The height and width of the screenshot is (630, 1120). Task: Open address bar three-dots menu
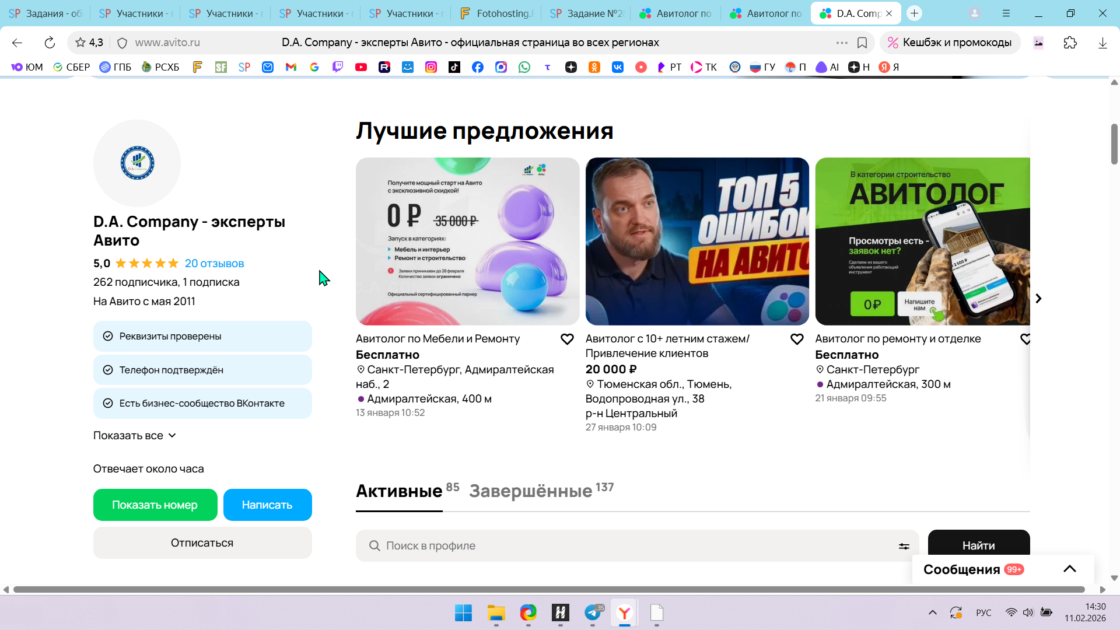point(841,43)
